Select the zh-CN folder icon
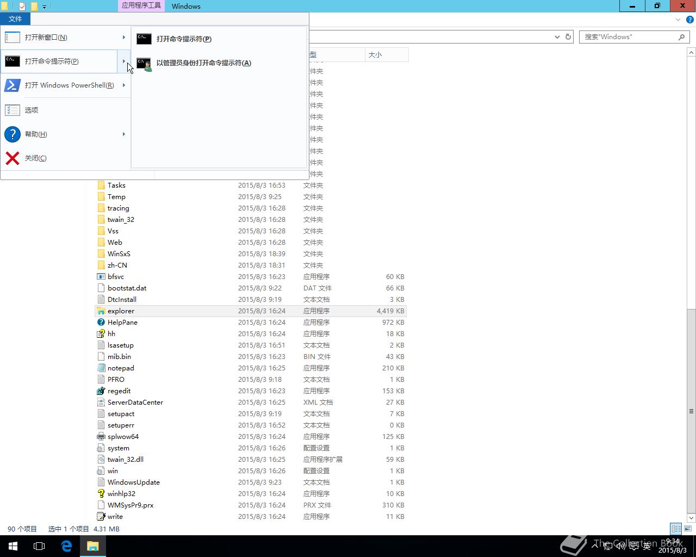 (x=101, y=265)
